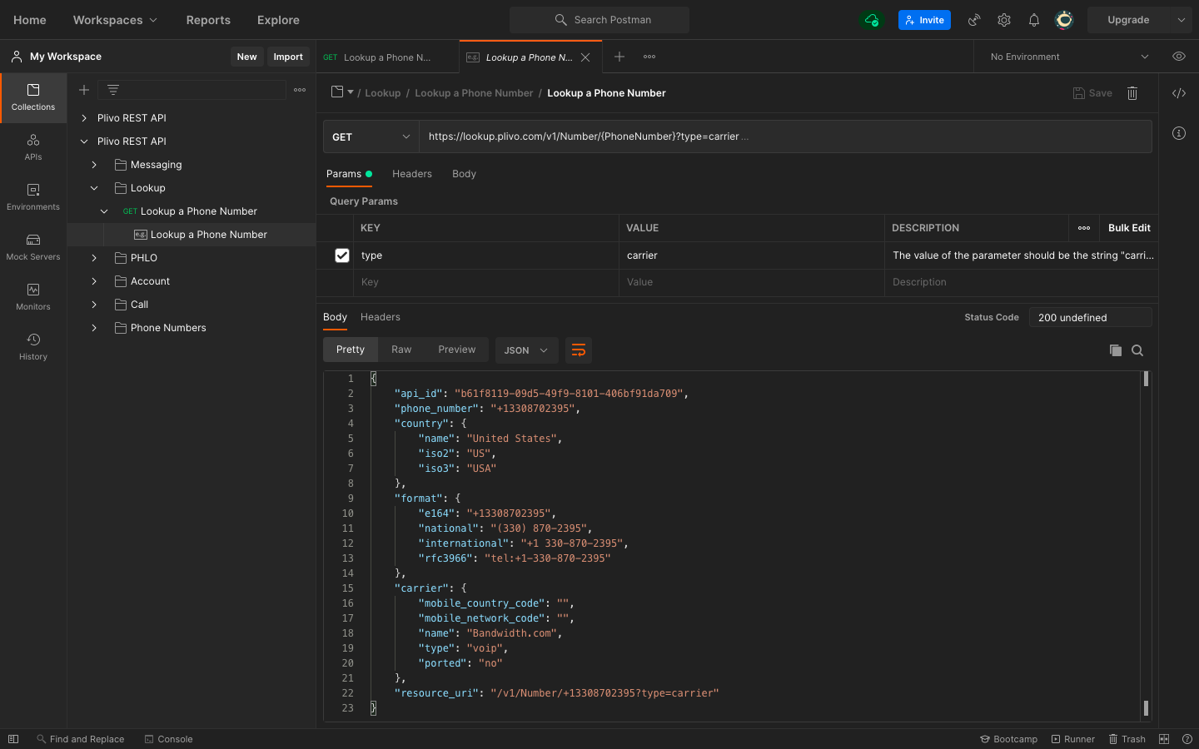Search within the response body
This screenshot has height=749, width=1199.
(x=1137, y=350)
